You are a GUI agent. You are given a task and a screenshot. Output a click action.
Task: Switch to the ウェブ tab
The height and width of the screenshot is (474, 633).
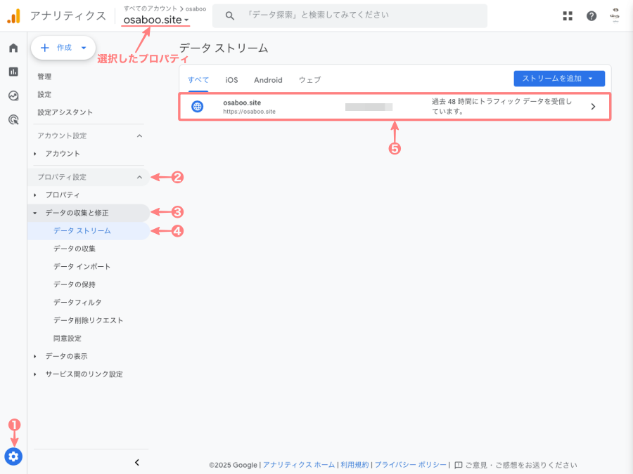click(309, 80)
